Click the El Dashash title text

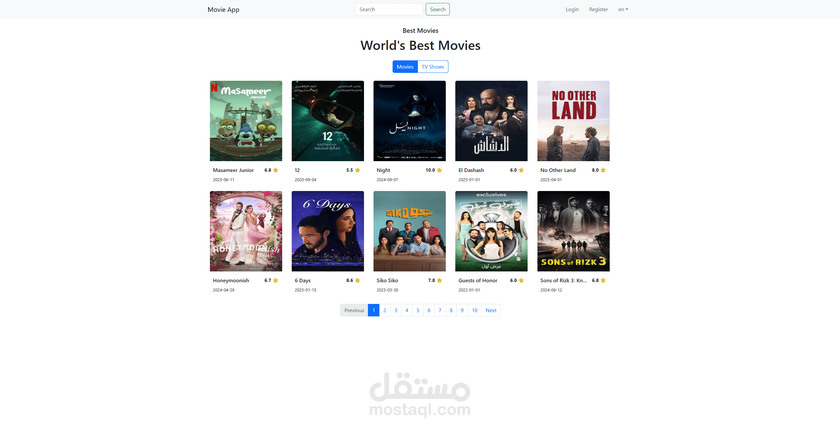[x=471, y=170]
